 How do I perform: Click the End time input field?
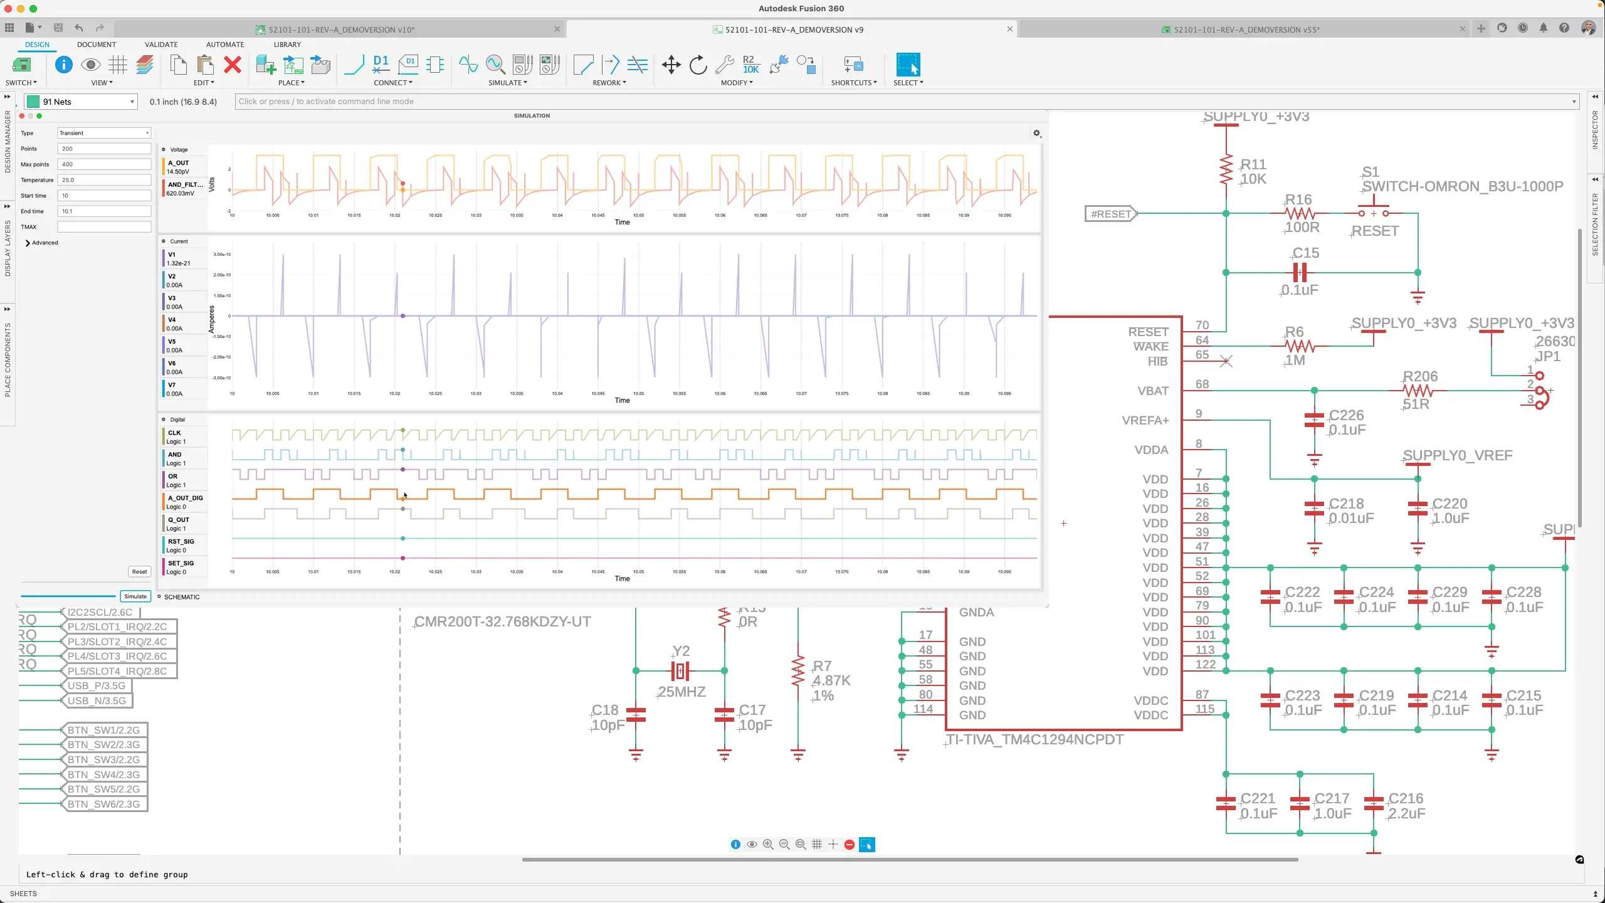[x=104, y=211]
